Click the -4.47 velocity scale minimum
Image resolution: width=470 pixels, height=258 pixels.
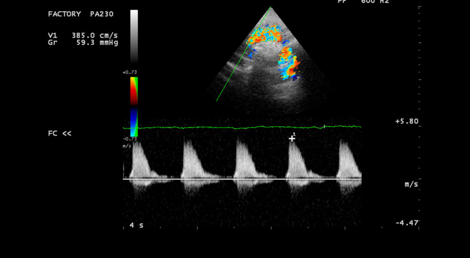(407, 223)
